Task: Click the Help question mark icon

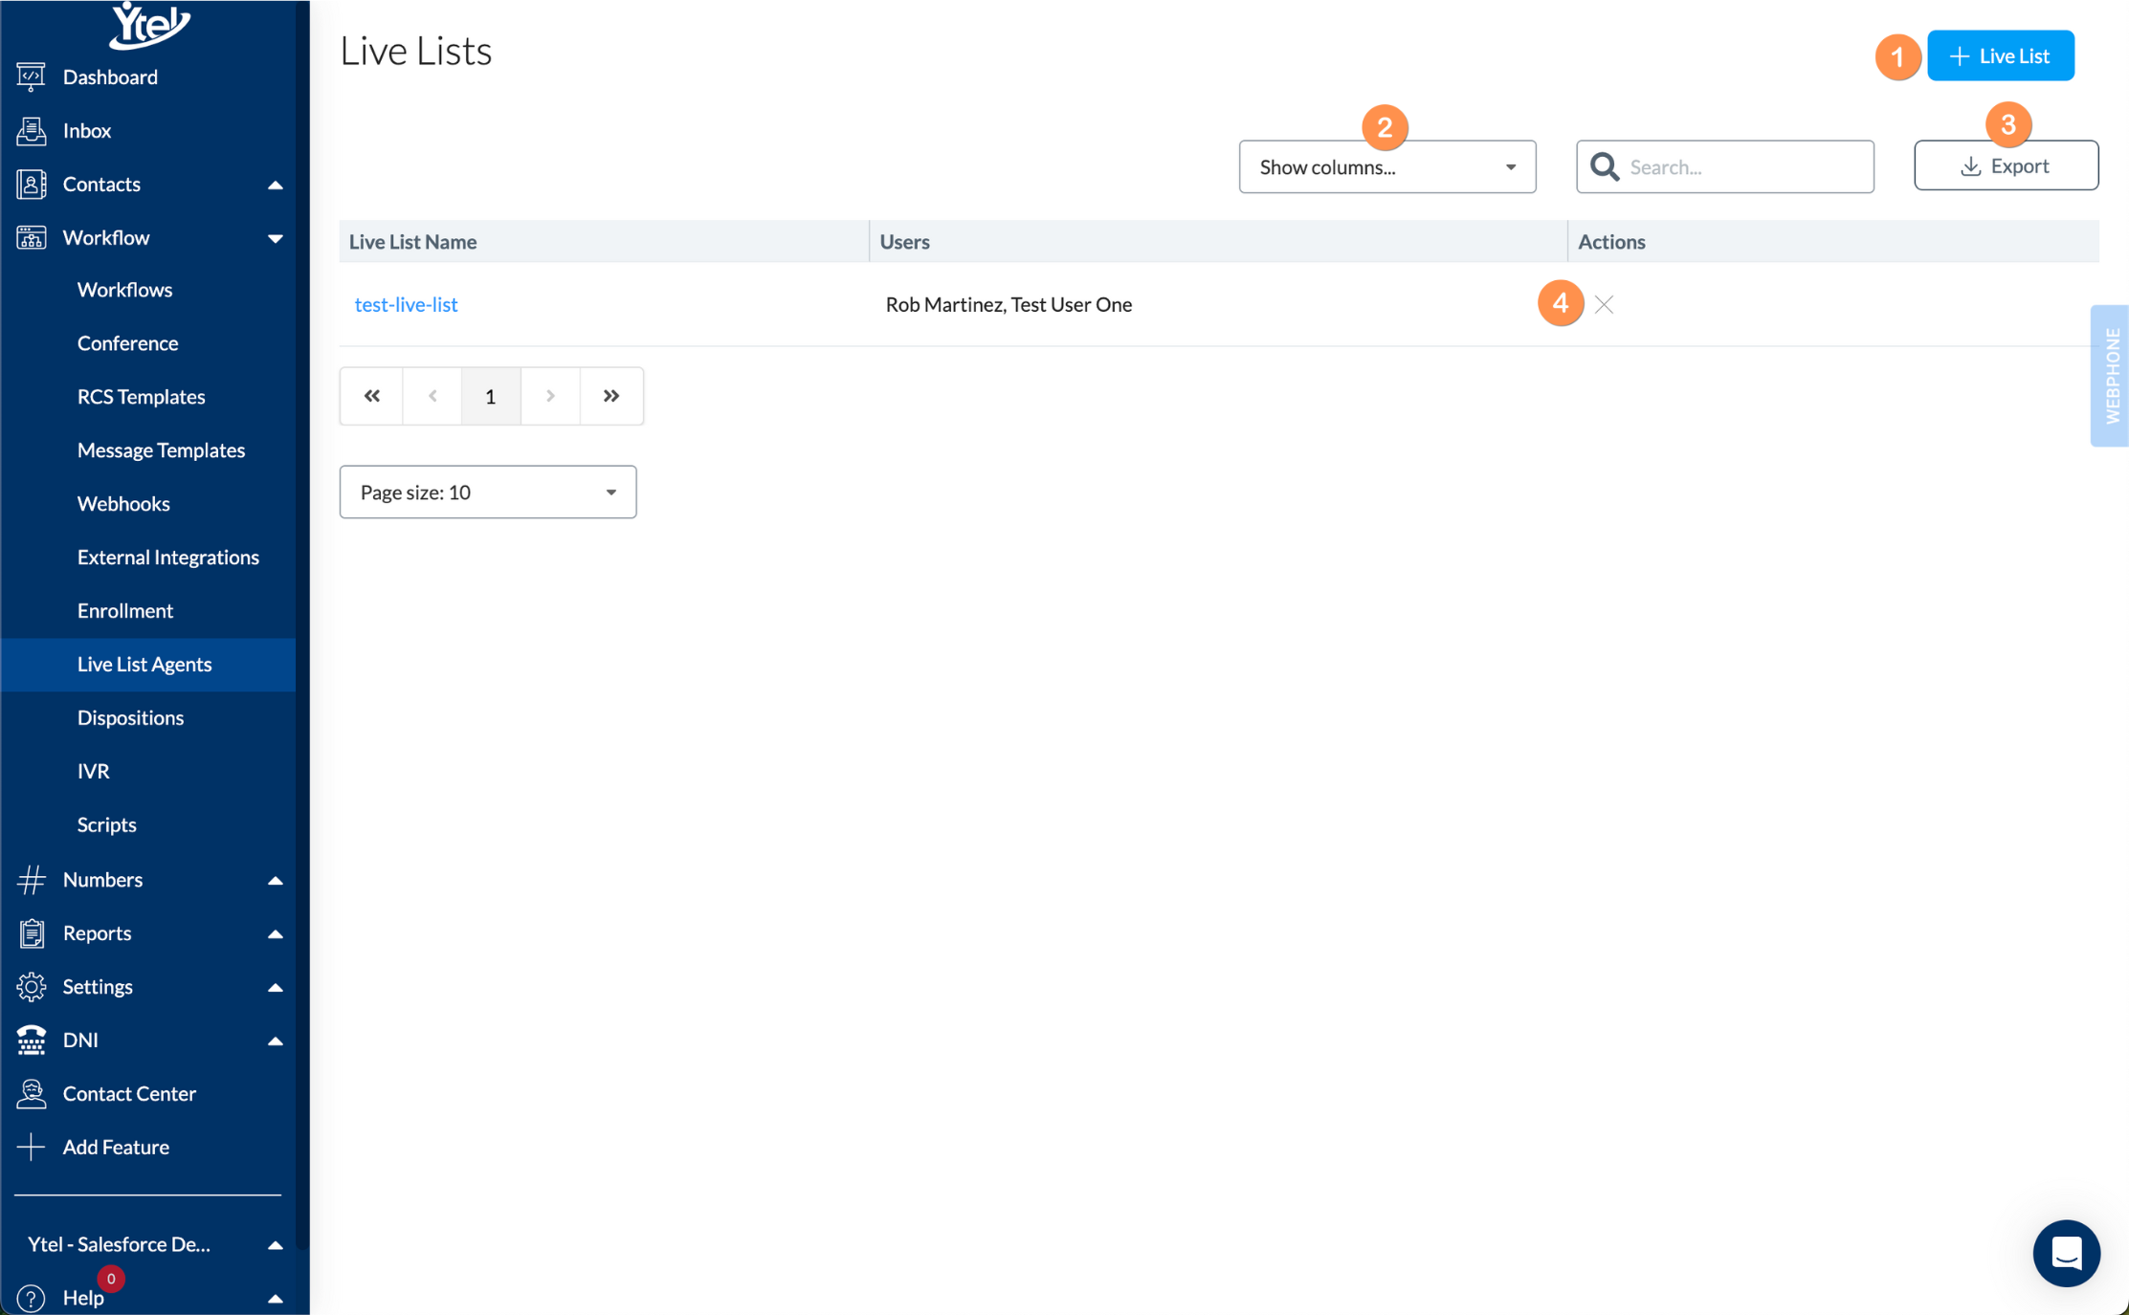Action: [x=31, y=1298]
